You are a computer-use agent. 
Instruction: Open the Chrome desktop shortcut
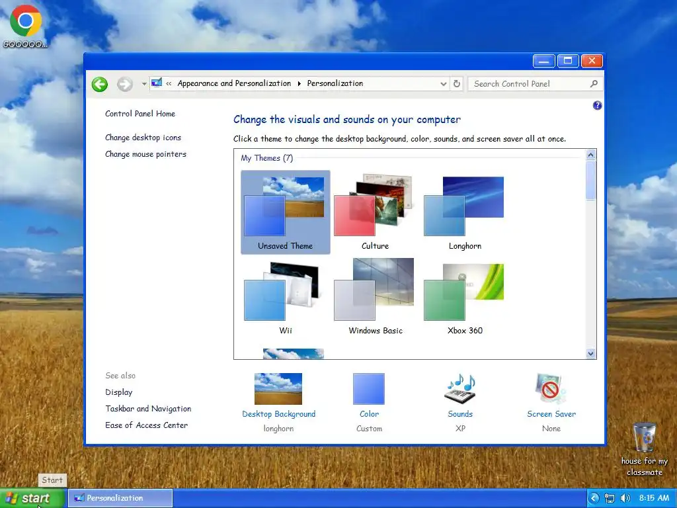coord(26,26)
